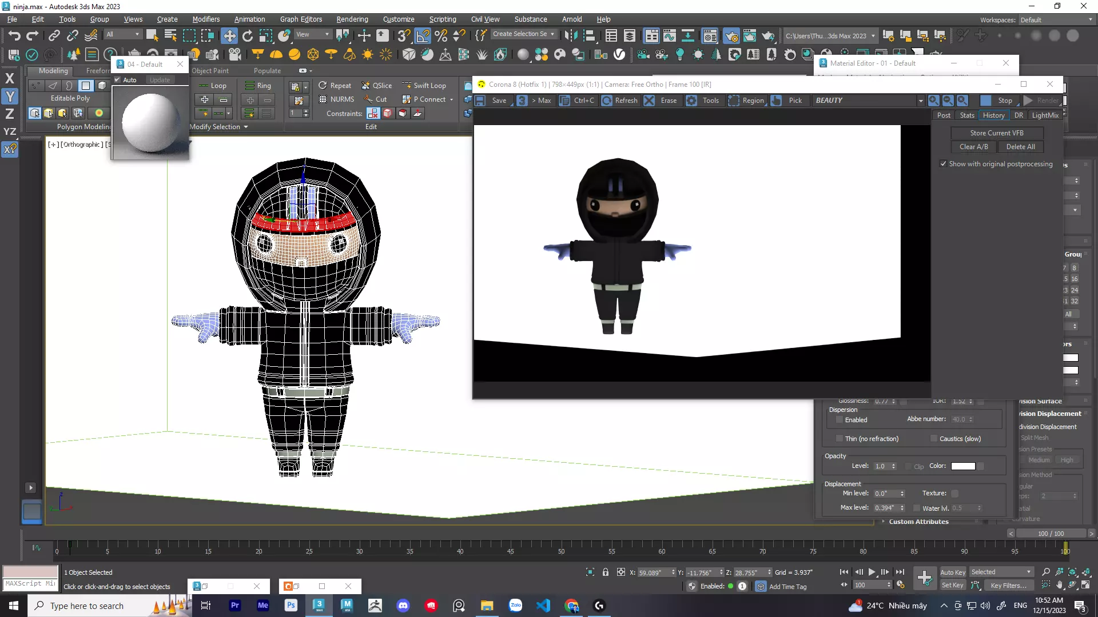Open the P Connect dropdown arrow
The height and width of the screenshot is (617, 1098).
click(x=452, y=99)
